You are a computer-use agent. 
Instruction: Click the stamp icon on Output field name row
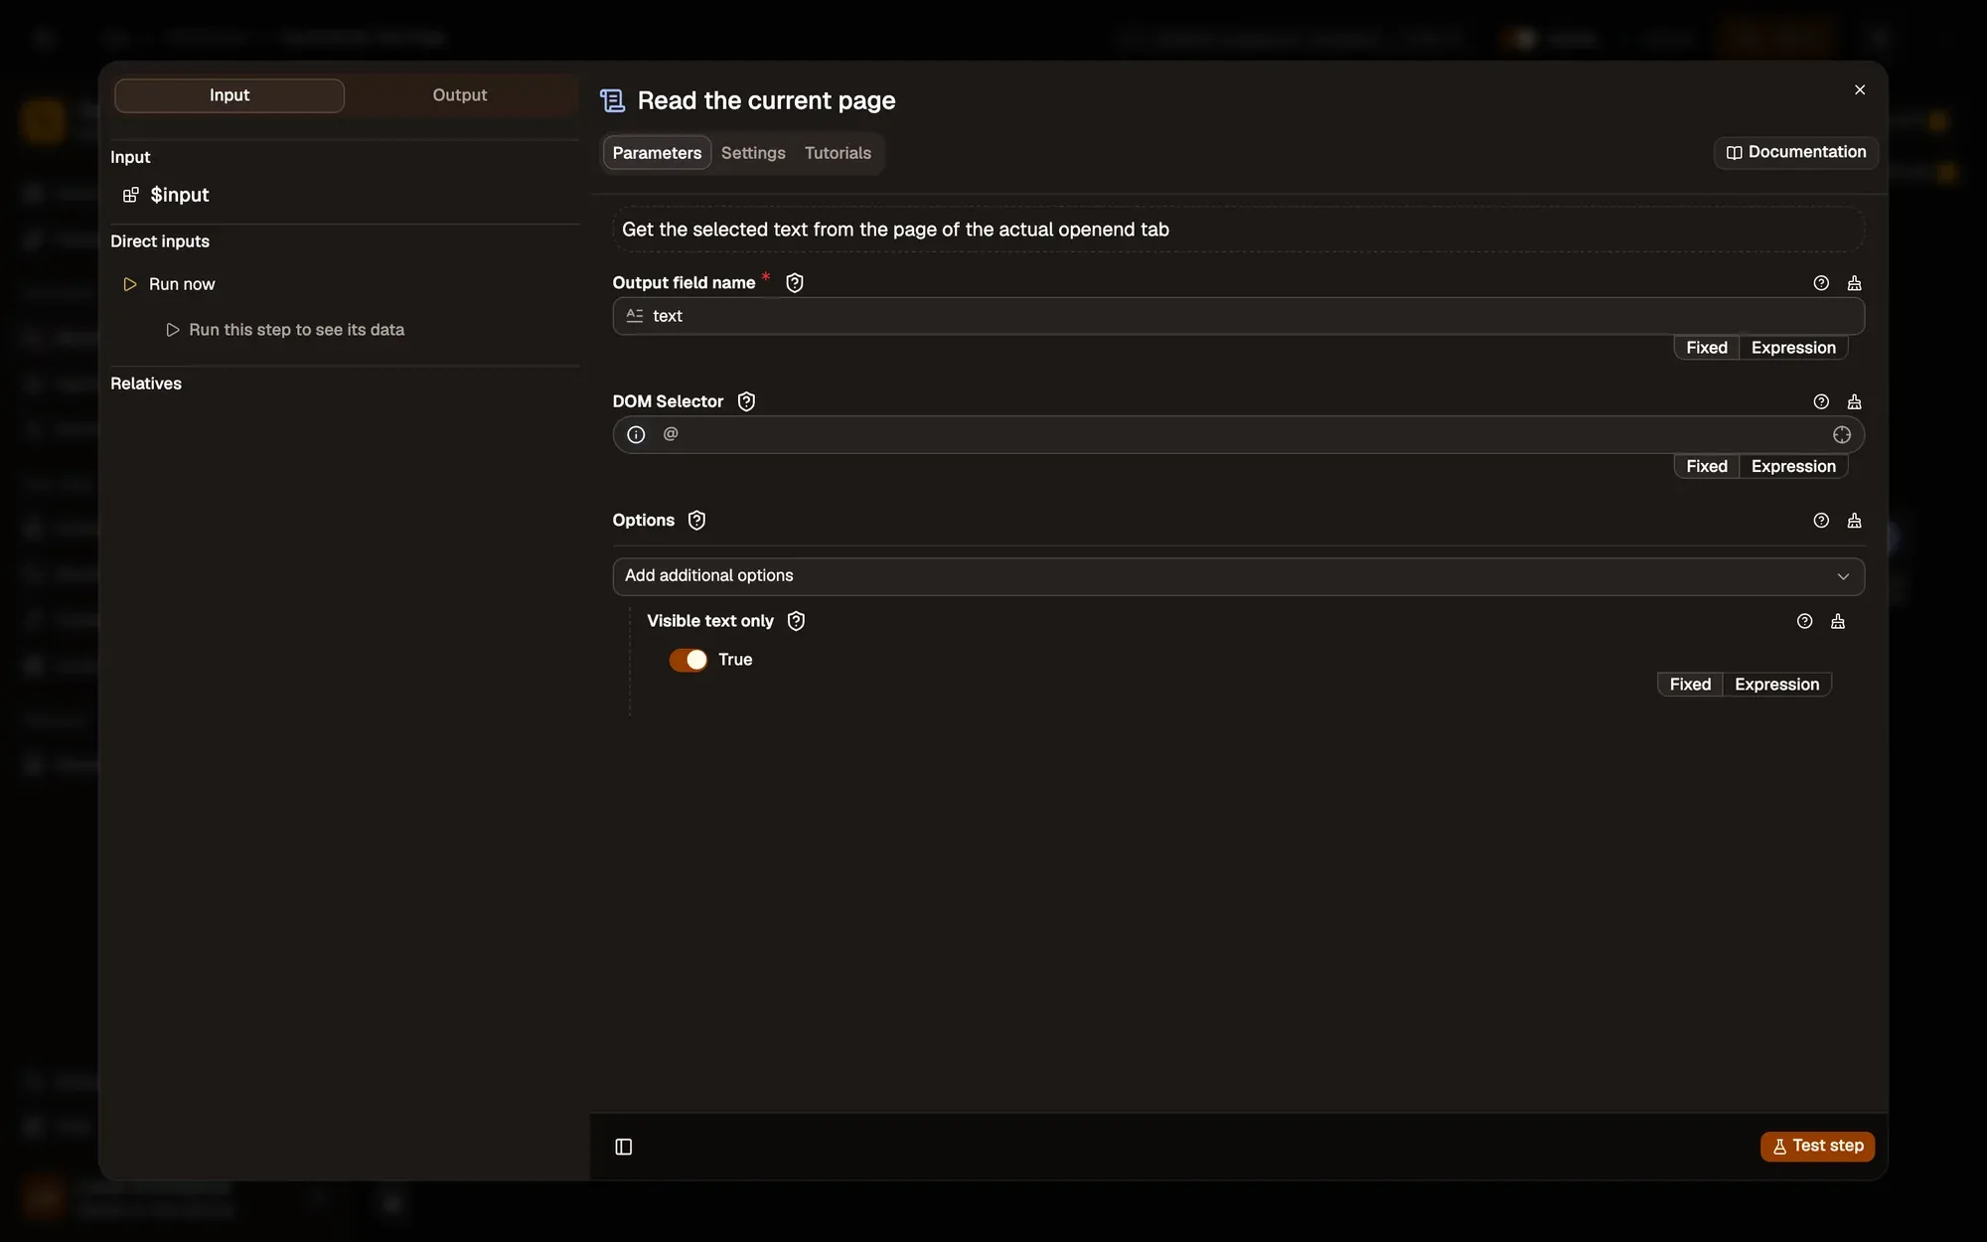point(1854,283)
